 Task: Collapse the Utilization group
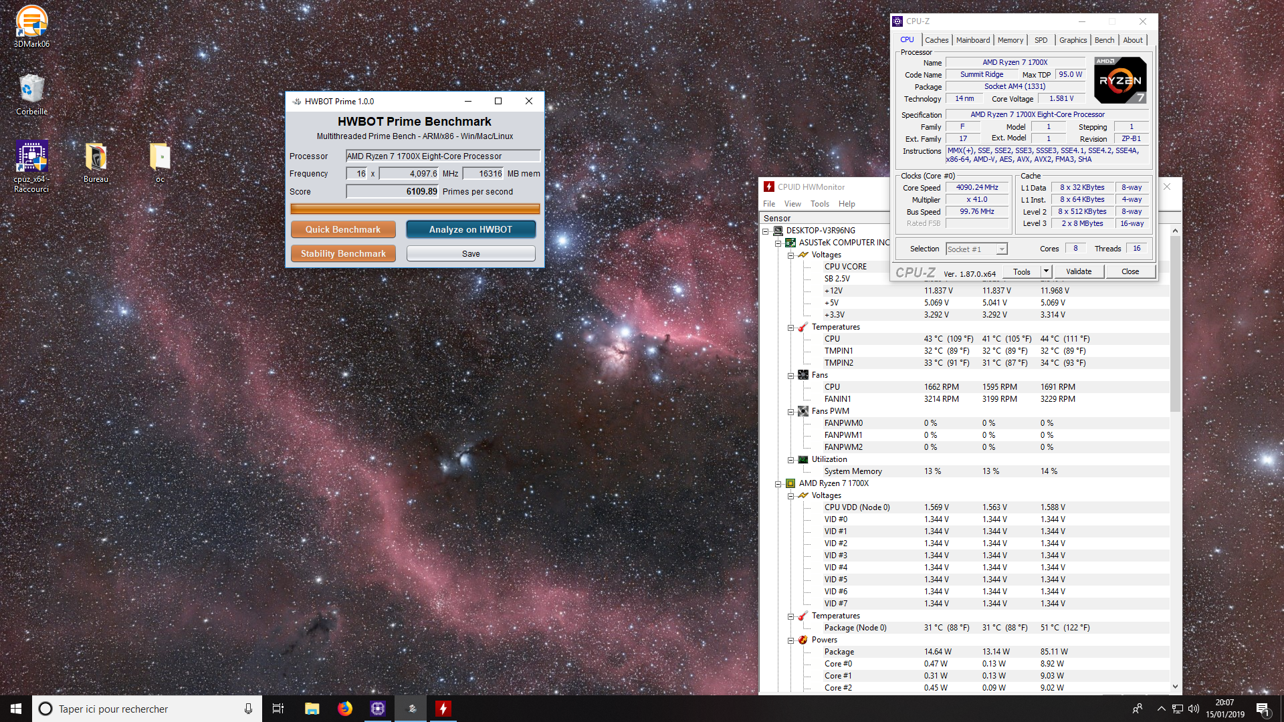791,460
